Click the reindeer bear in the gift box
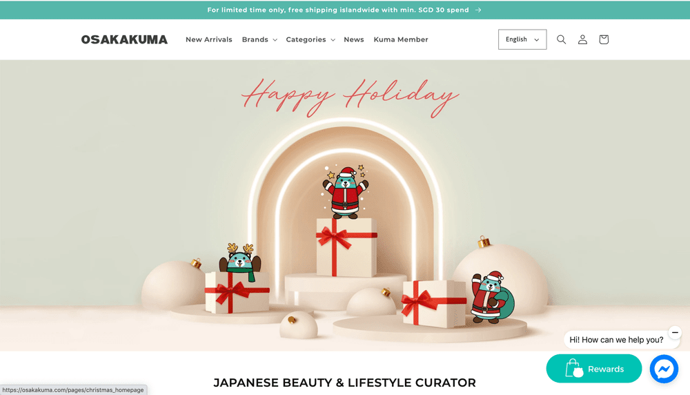Viewport: 690px width, 395px height. pos(240,262)
